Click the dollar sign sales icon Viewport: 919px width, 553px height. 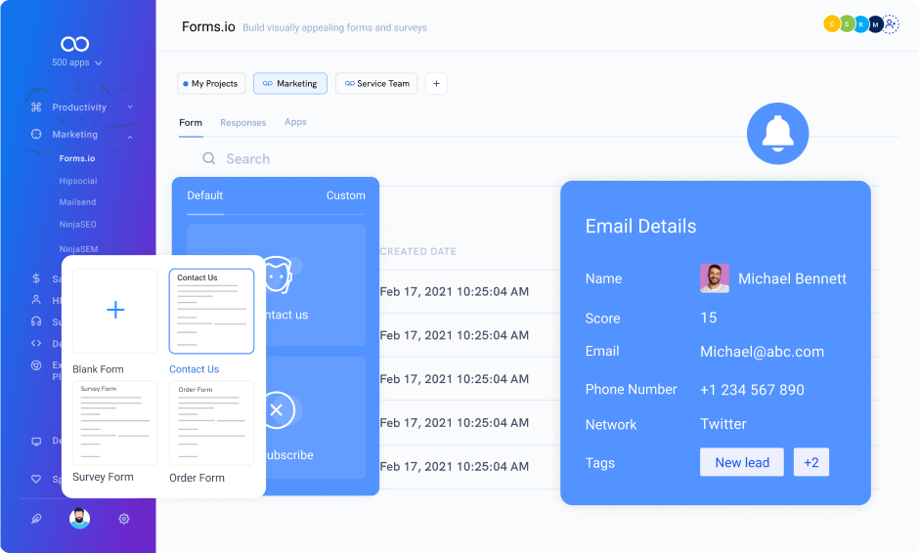pyautogui.click(x=36, y=278)
